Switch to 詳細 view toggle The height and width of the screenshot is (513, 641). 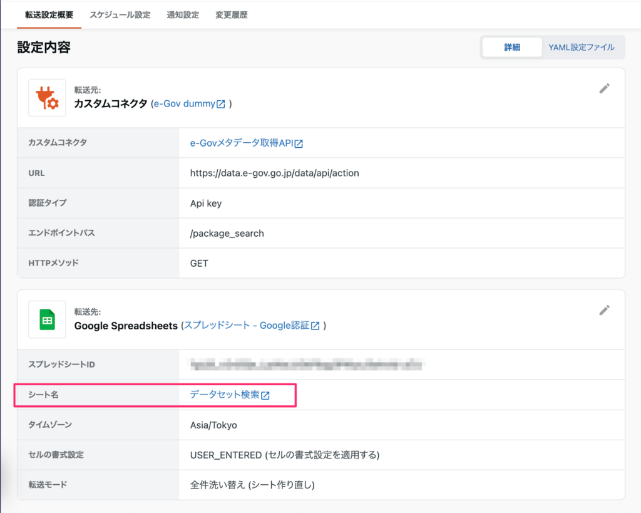[511, 47]
